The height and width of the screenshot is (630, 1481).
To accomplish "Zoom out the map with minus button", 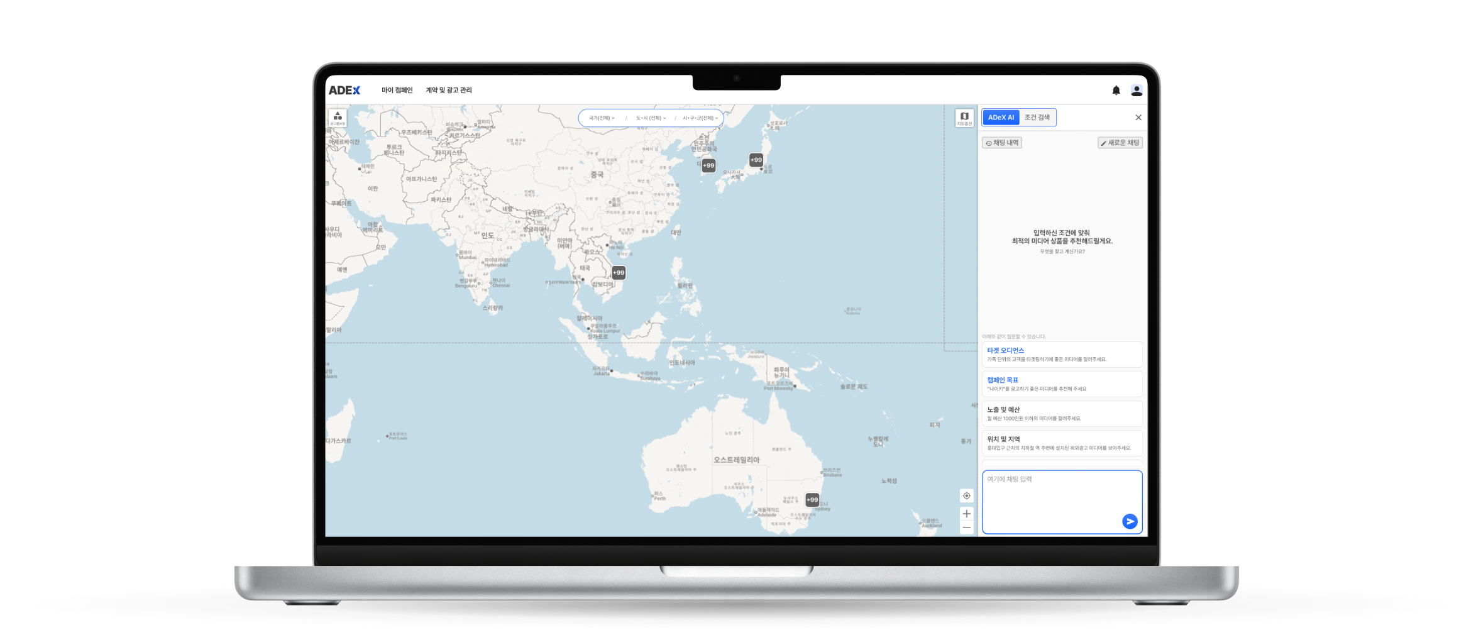I will tap(966, 528).
